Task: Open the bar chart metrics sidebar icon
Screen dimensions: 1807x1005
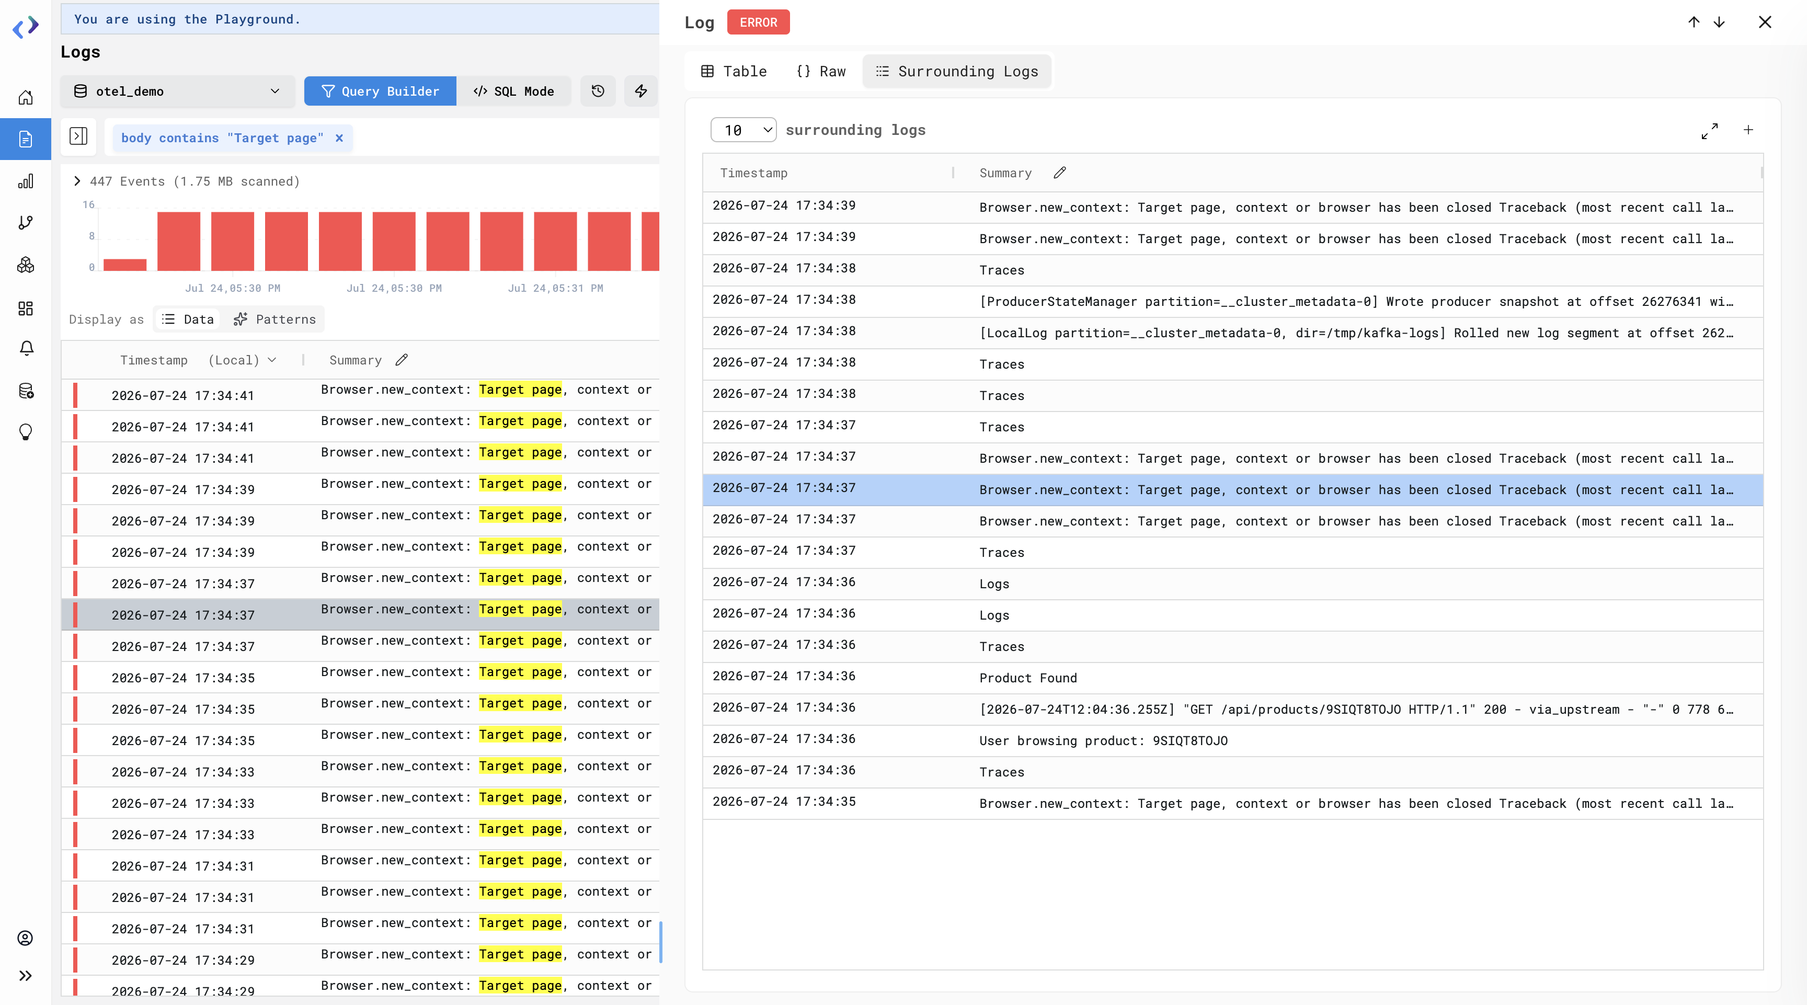Action: [25, 181]
